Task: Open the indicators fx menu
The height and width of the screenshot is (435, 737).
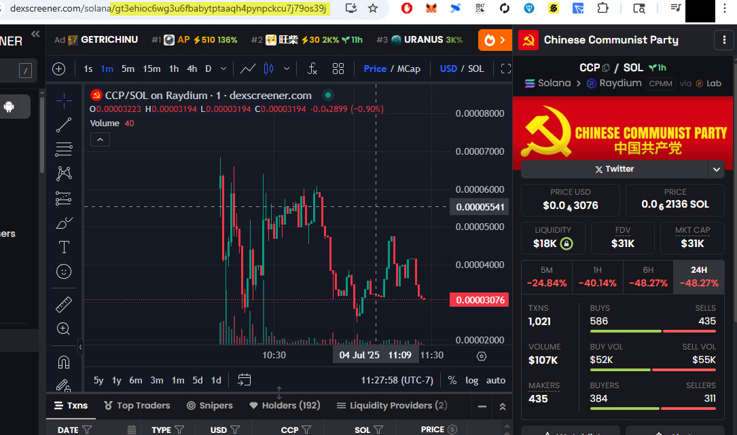Action: (312, 69)
